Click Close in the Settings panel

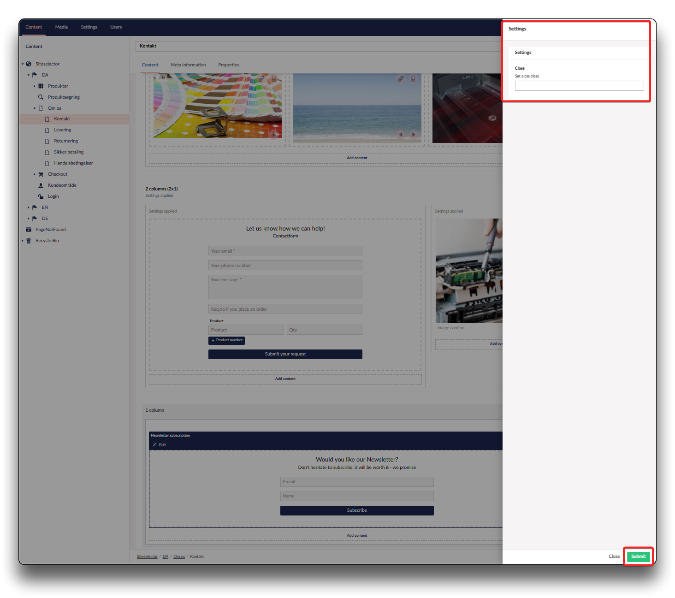614,557
